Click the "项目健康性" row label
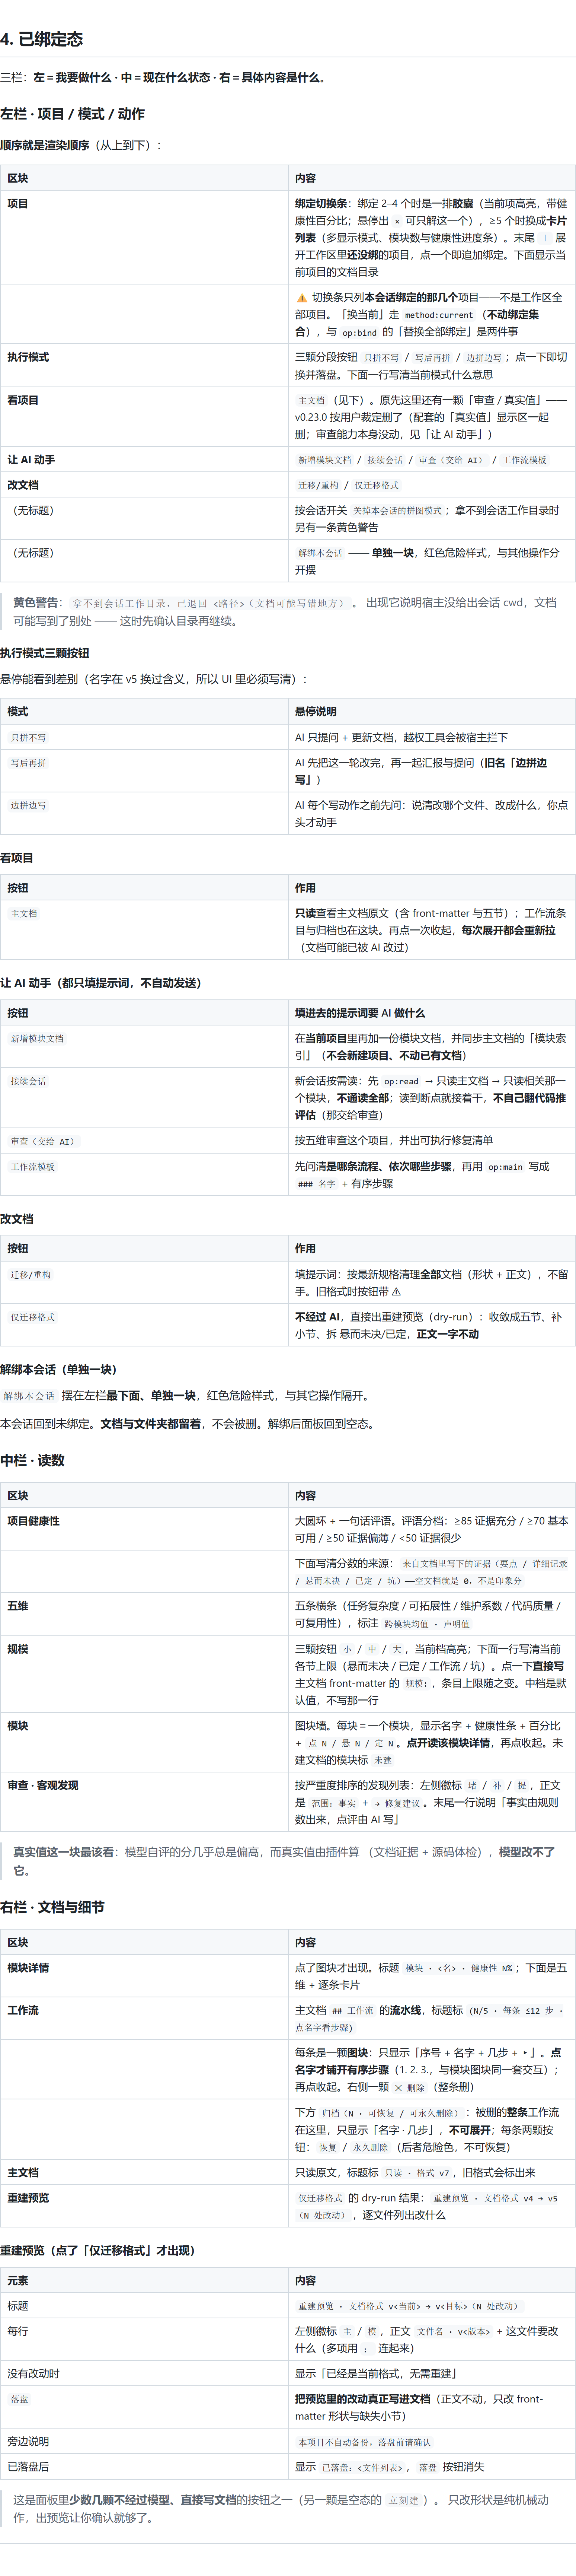Viewport: 576px width, 2576px height. (x=33, y=1521)
